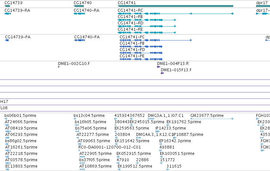Select the 151772 feature label
270x171 pixels.
[168, 160]
